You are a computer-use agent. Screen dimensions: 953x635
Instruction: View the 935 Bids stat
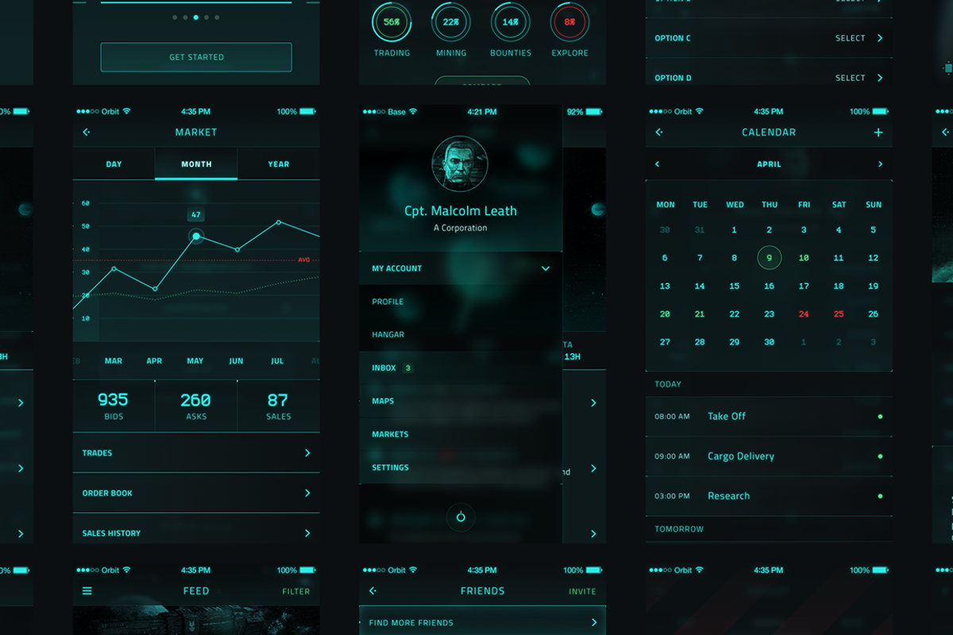(114, 406)
